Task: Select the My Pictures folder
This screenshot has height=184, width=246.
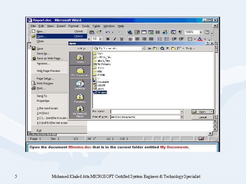Action: 102,64
